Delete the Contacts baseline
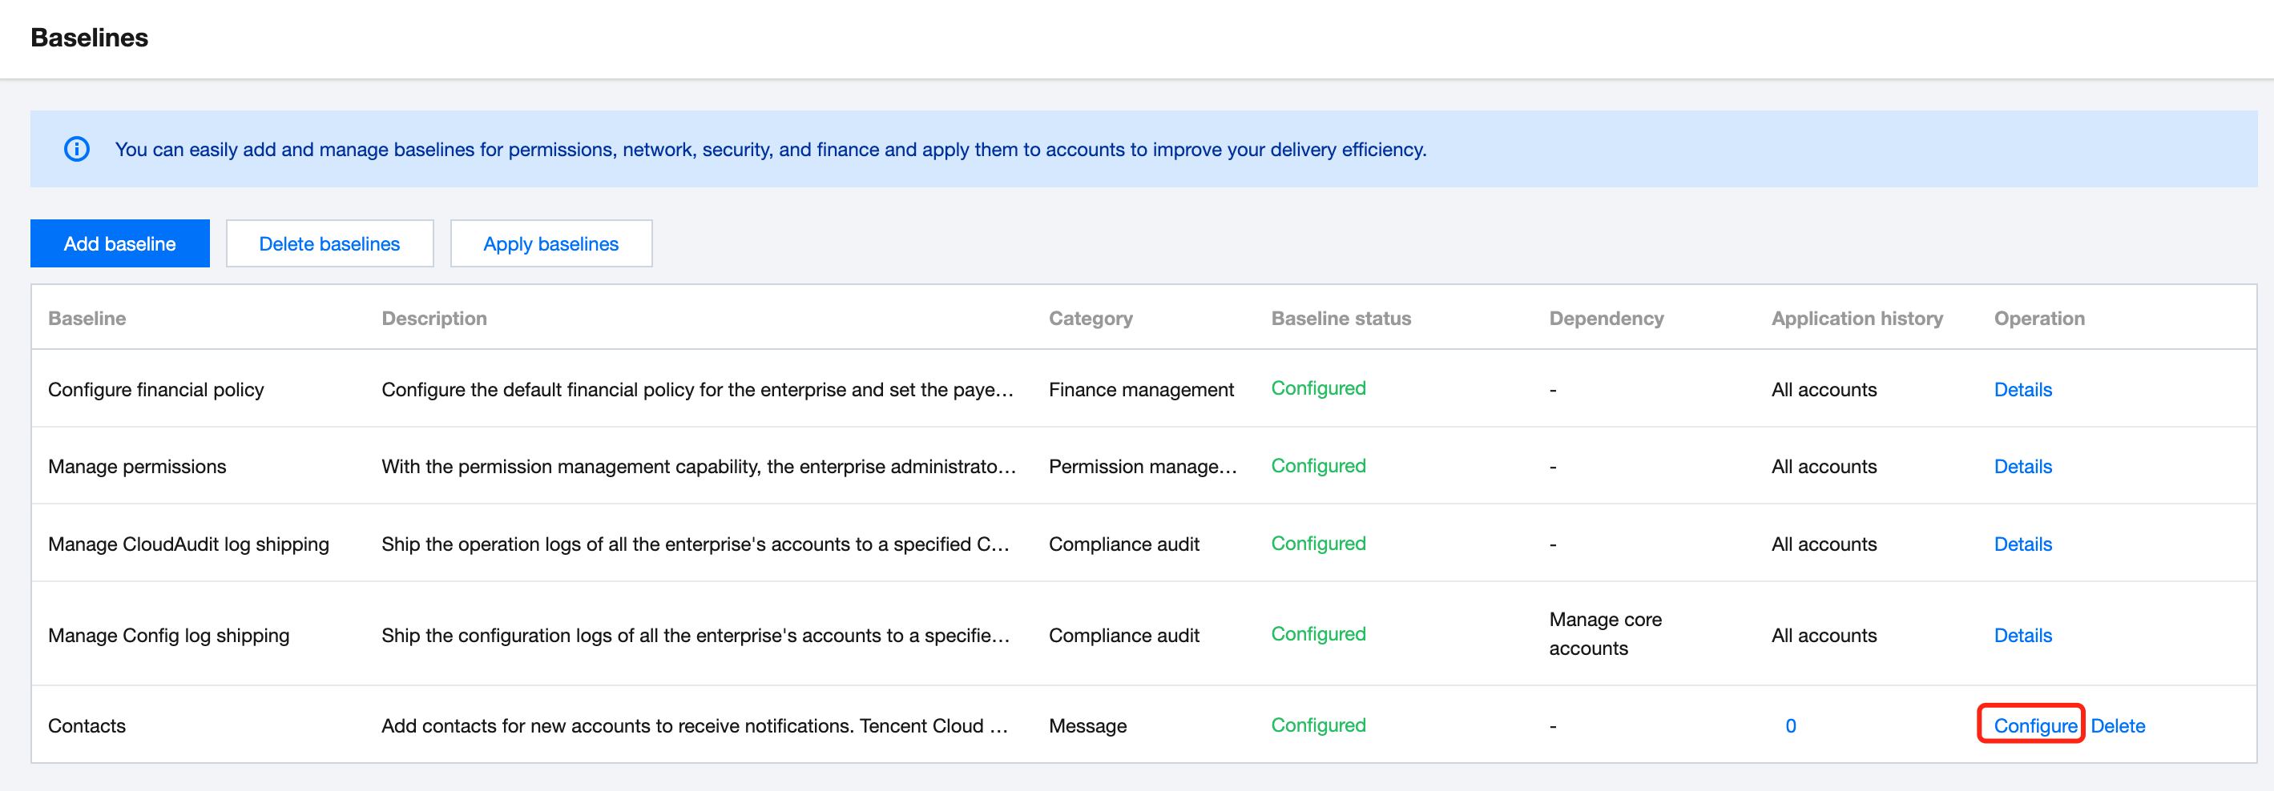Screen dimensions: 2274x791 2117,725
